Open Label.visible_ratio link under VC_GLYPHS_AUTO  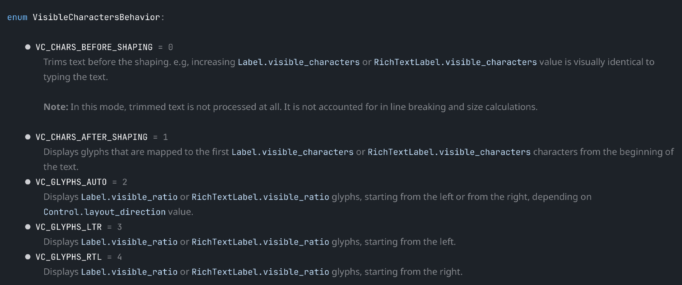(129, 197)
